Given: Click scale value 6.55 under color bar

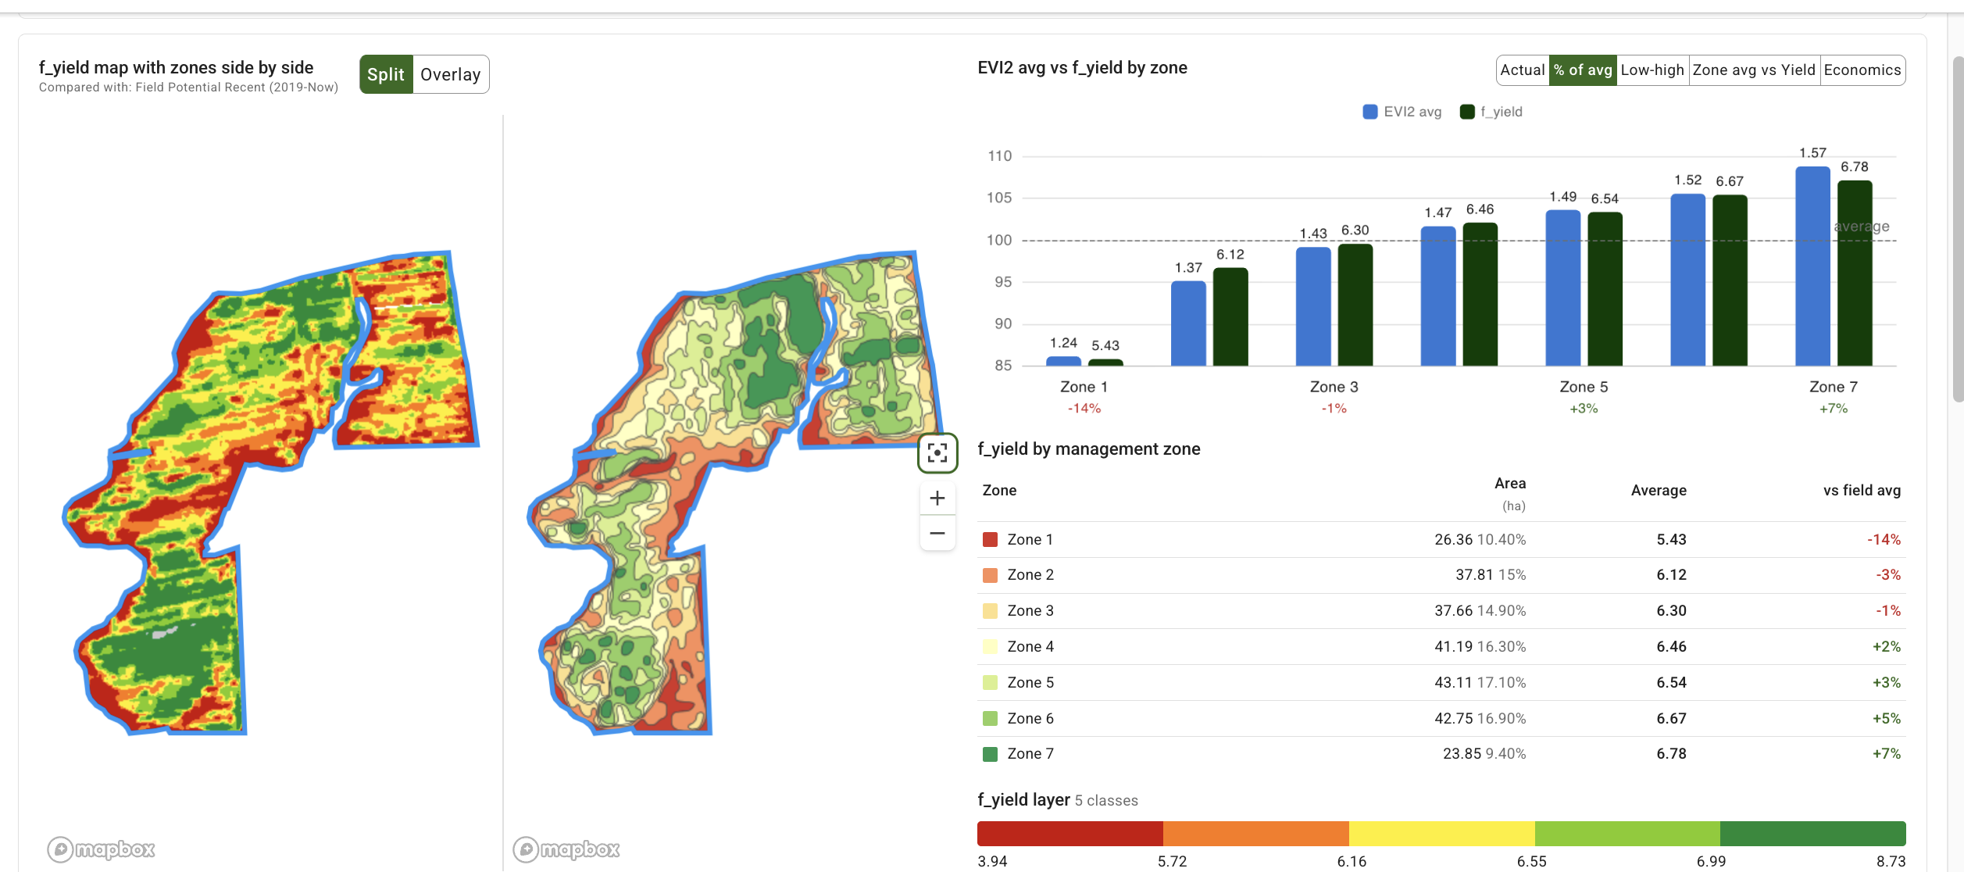Looking at the screenshot, I should (1532, 861).
